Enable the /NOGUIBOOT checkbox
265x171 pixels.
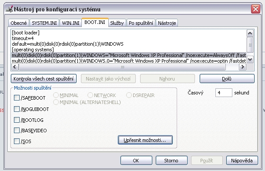17,109
